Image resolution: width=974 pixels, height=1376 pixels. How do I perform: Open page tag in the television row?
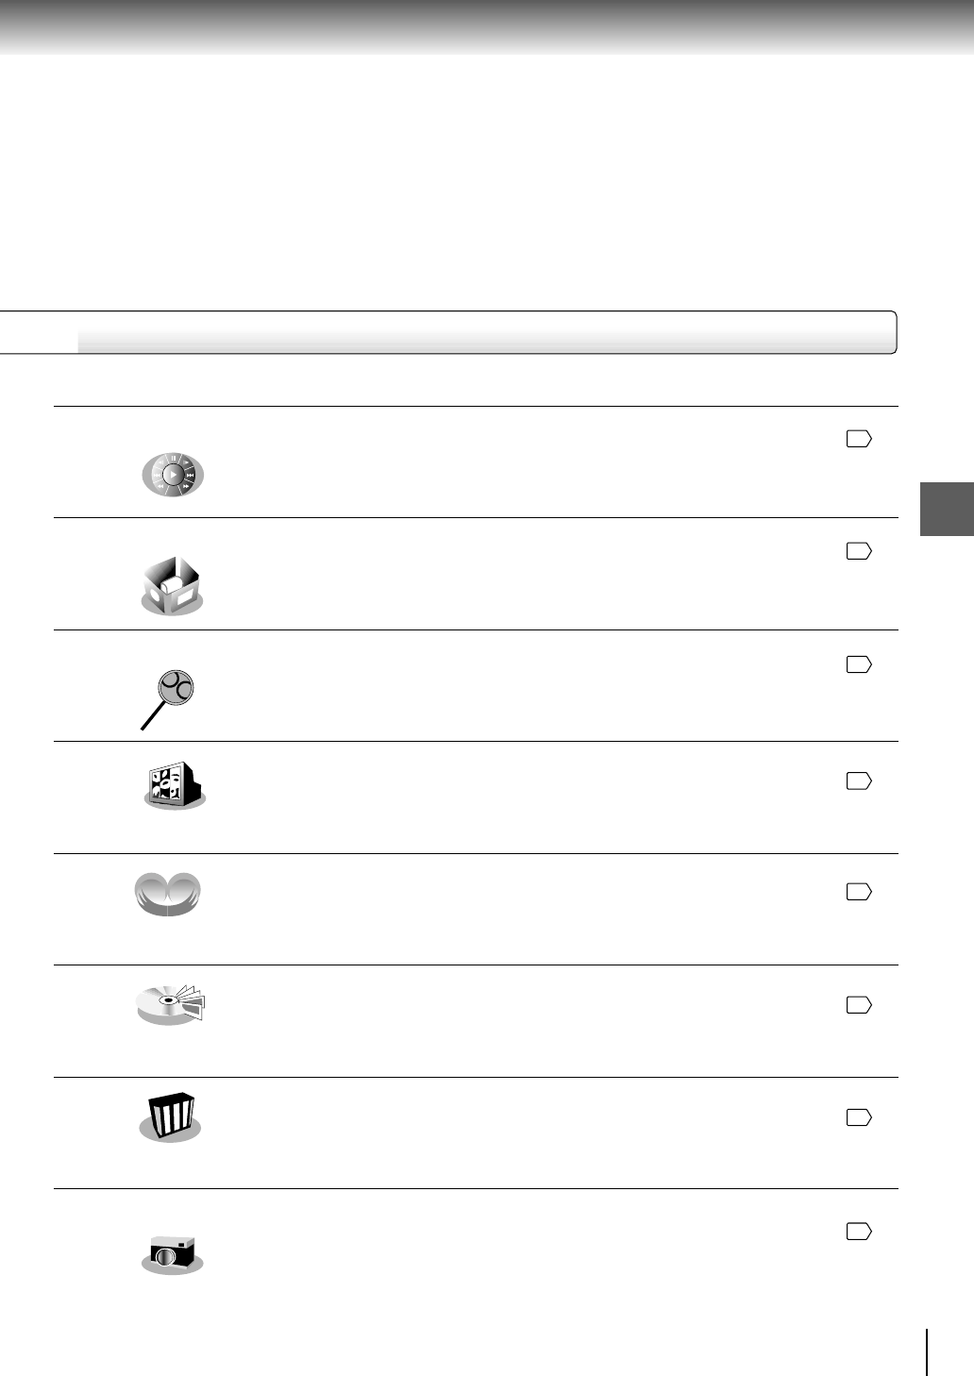(858, 780)
